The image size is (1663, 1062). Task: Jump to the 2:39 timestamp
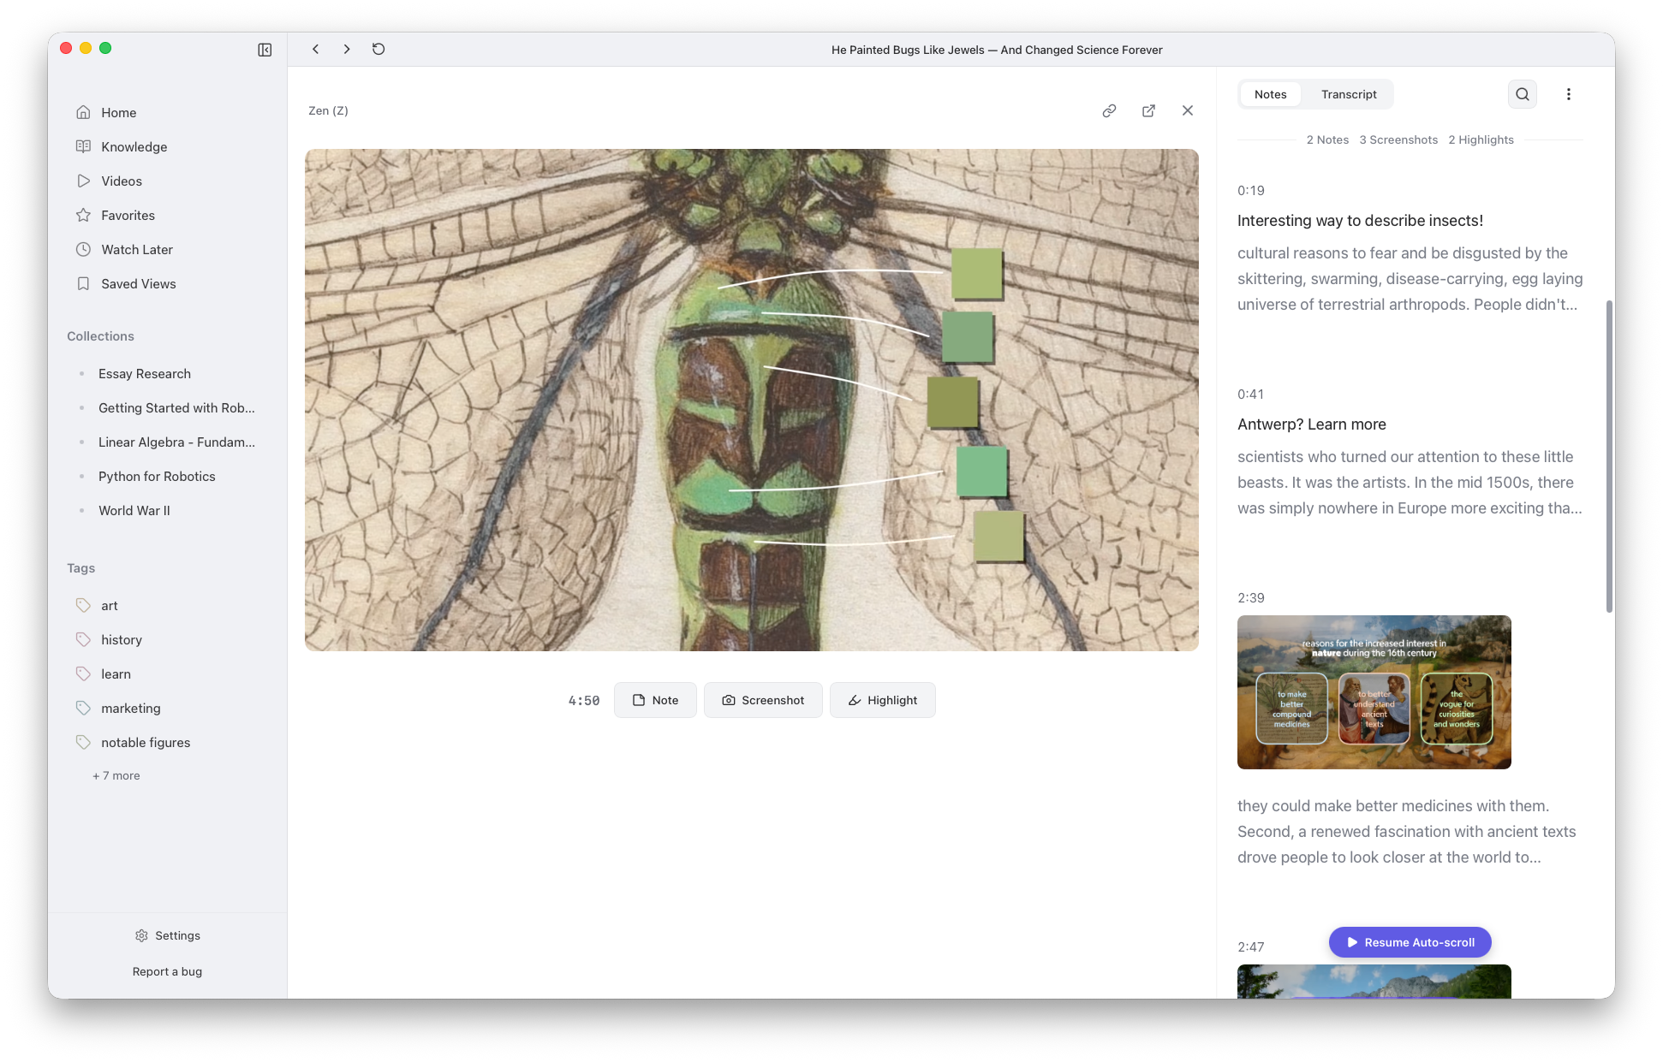(1251, 598)
